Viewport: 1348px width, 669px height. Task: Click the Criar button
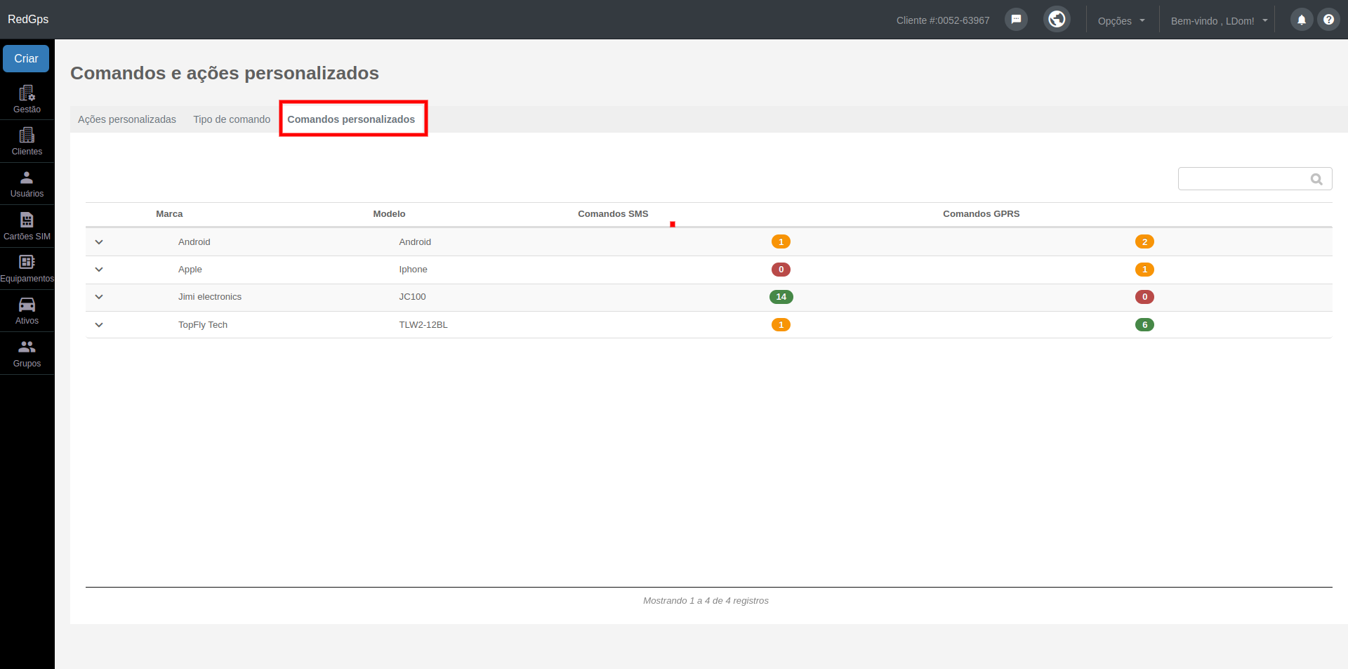[26, 58]
